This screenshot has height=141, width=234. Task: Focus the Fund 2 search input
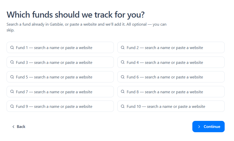tap(171, 48)
